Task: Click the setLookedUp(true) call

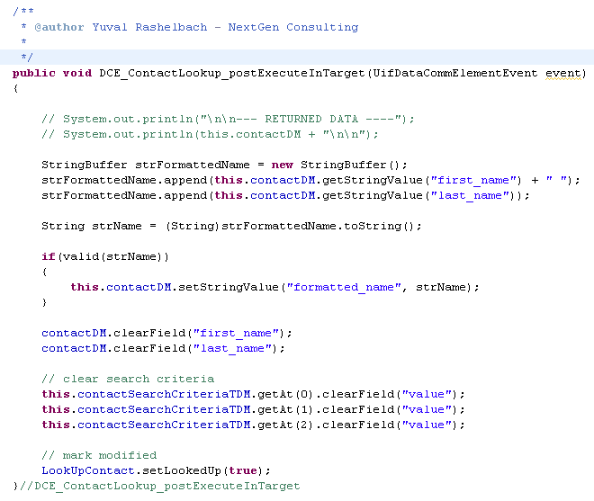Action: [194, 470]
